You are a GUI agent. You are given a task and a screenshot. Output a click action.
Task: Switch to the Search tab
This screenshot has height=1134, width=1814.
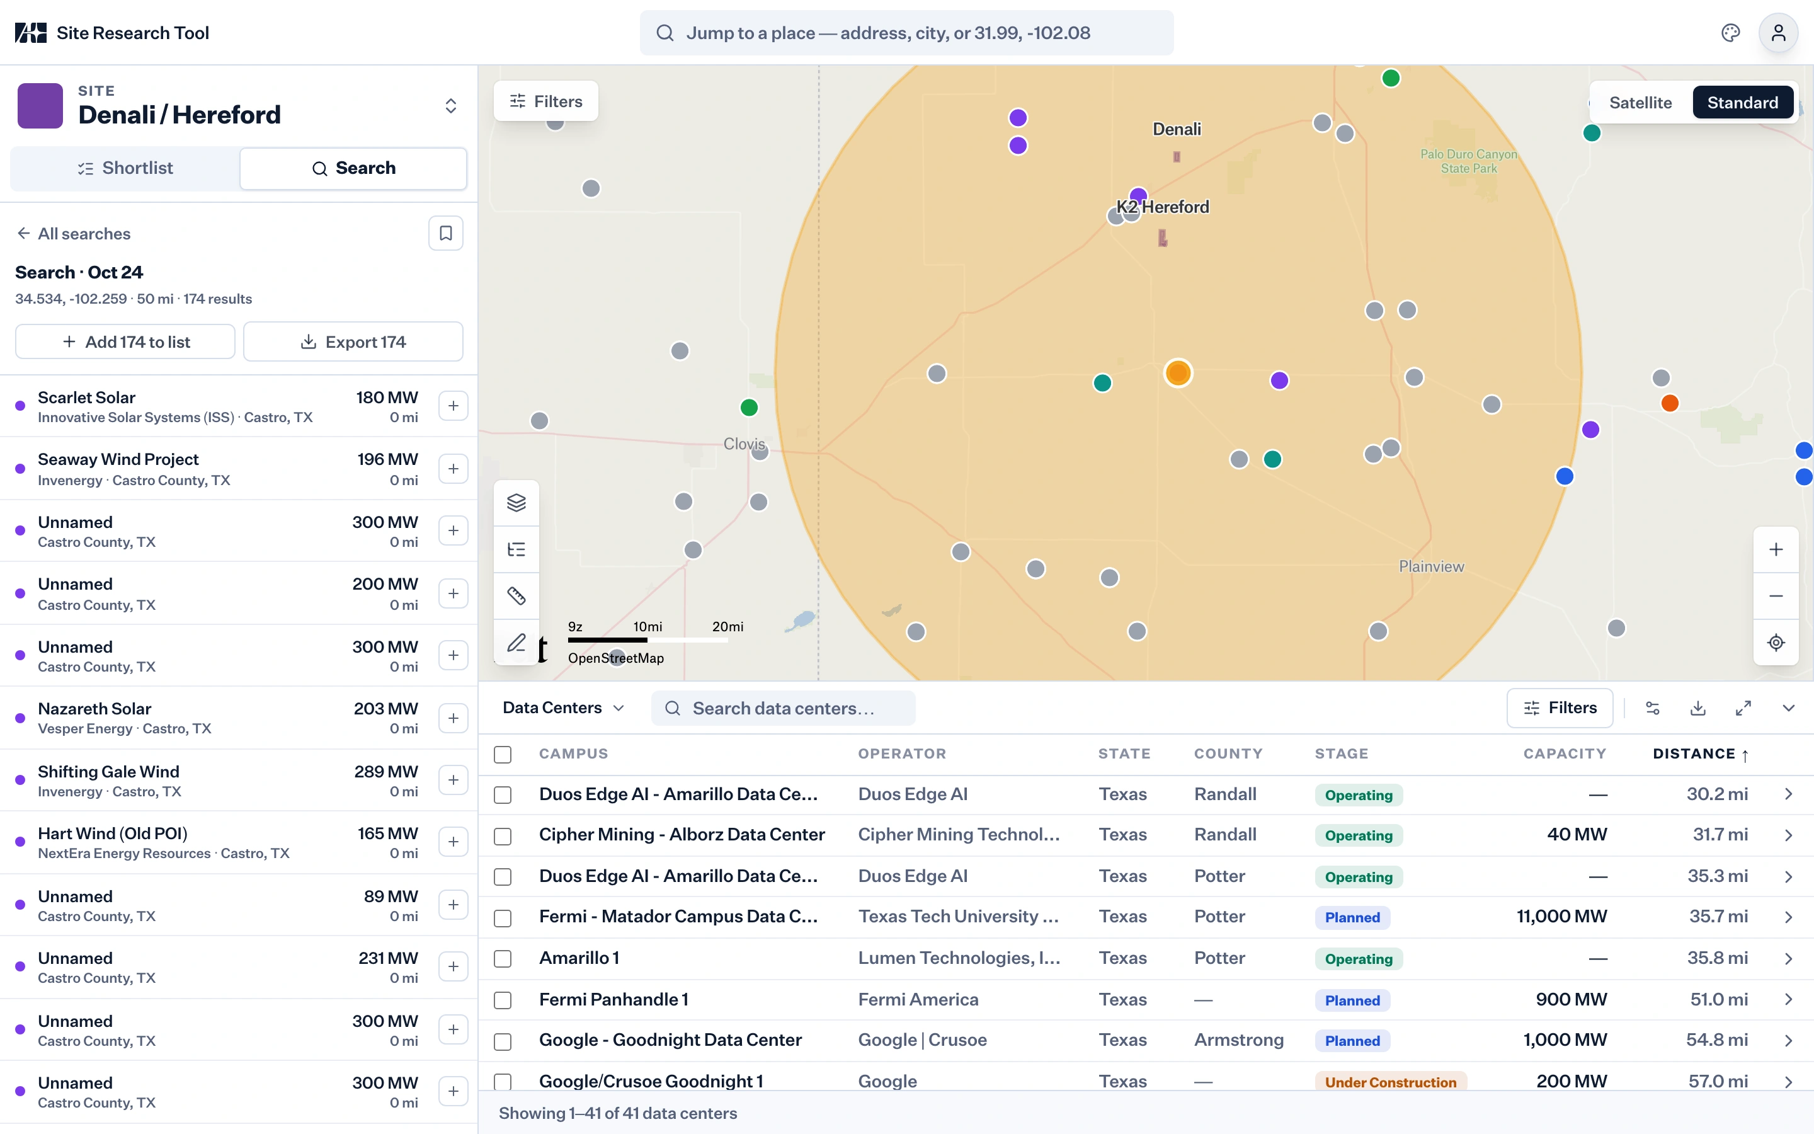coord(353,168)
